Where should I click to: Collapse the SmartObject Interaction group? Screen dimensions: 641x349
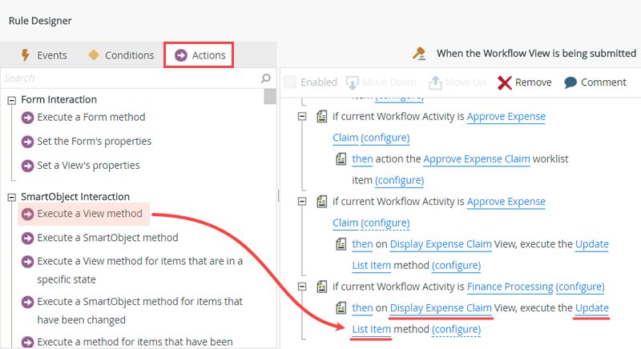coord(12,197)
